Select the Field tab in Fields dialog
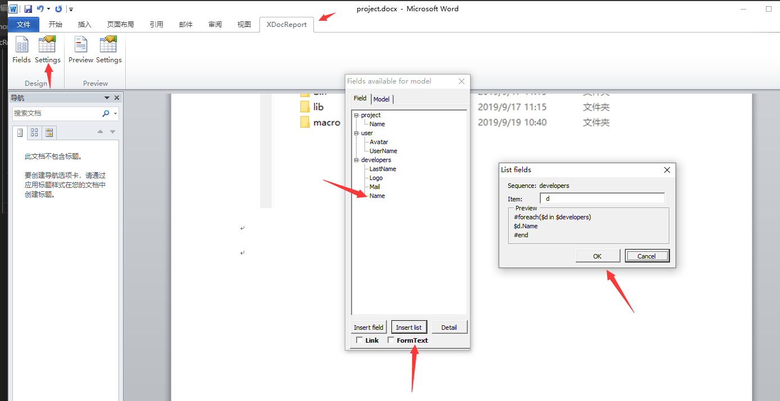The height and width of the screenshot is (401, 780). click(360, 98)
